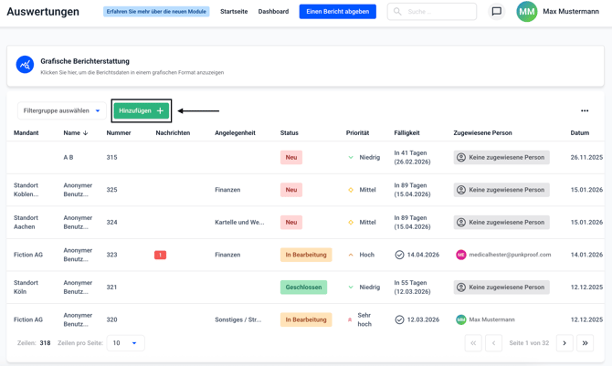This screenshot has height=366, width=612.
Task: Expand the Filtergruppe auswählen dropdown
Action: pos(61,111)
